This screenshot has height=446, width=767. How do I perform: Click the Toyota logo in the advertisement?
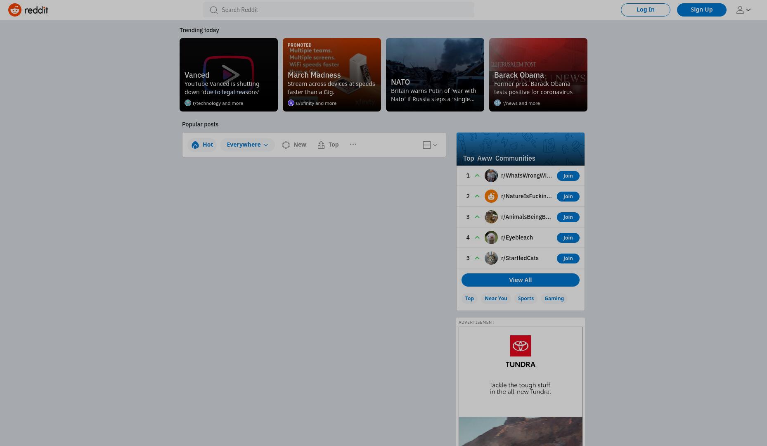[521, 346]
